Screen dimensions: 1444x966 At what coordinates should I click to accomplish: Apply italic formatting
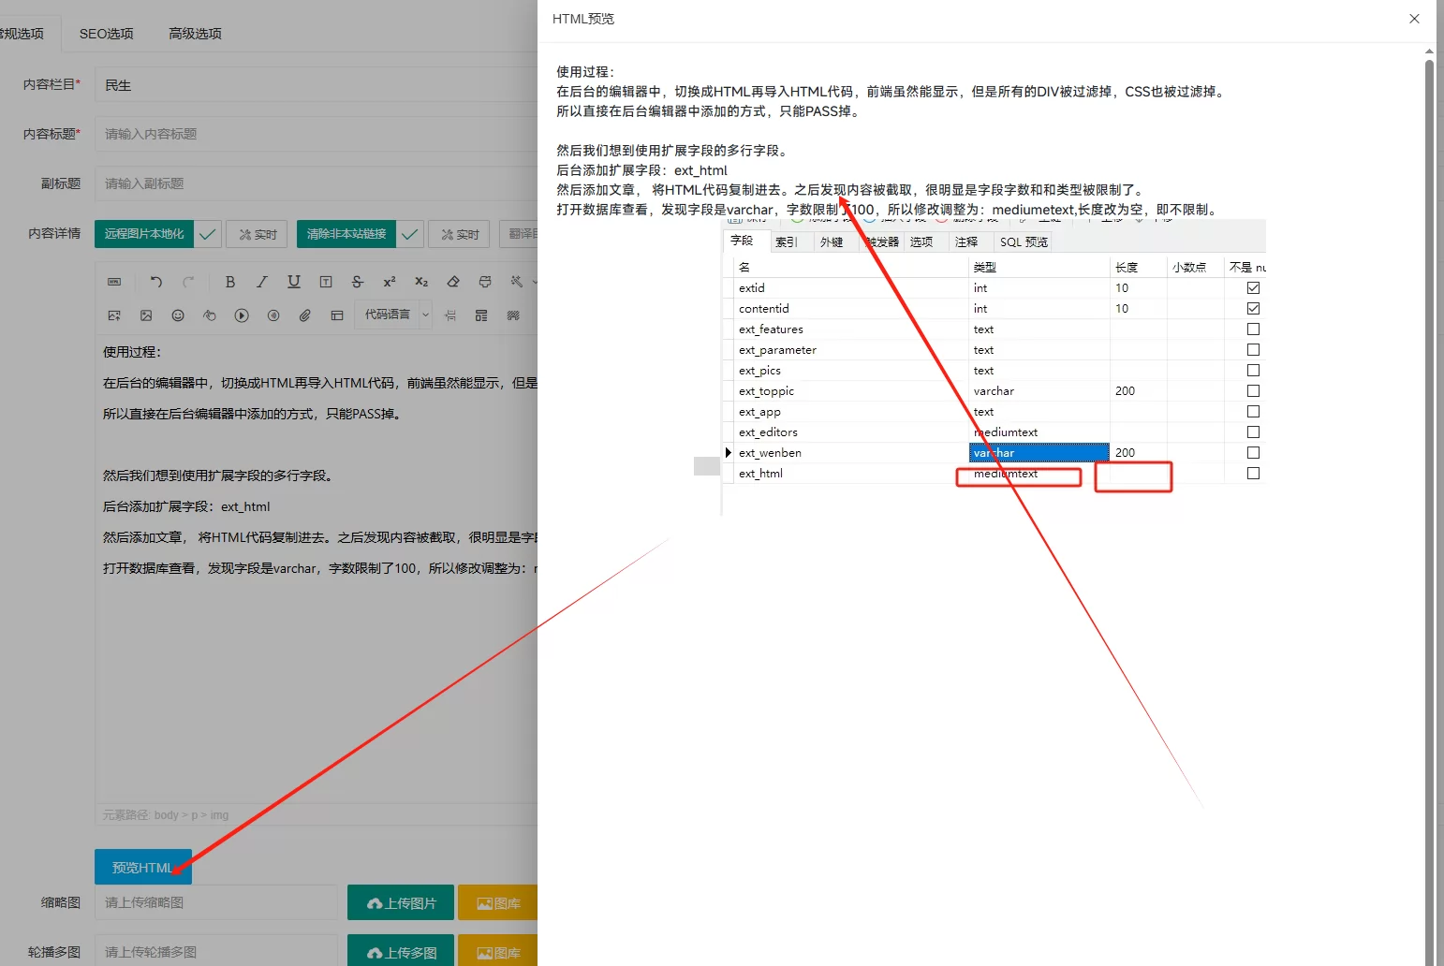tap(262, 282)
